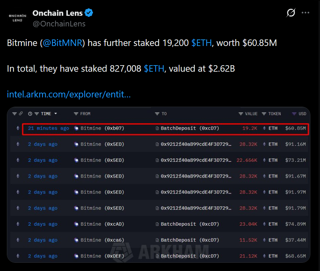Click the chain link icon next to filter
Screen dimensions: 320x271
point(21,114)
